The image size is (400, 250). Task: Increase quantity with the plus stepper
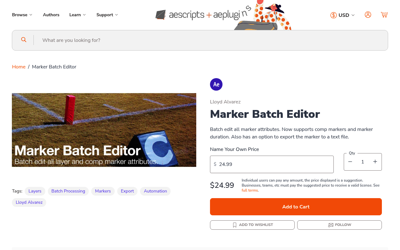375,162
